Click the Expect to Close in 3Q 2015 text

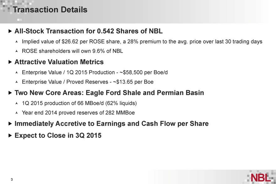tap(58, 136)
